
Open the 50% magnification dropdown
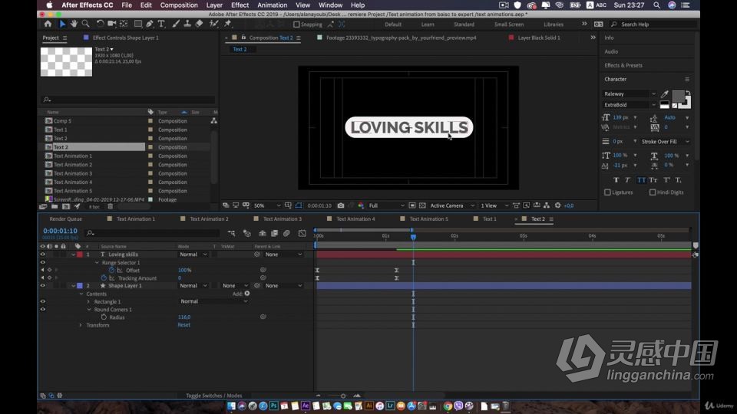click(x=267, y=205)
